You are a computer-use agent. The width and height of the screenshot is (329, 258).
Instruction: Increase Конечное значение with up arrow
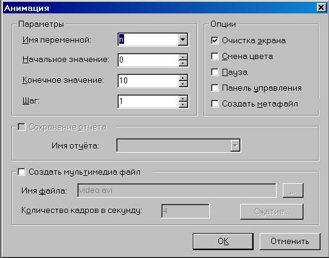[183, 78]
